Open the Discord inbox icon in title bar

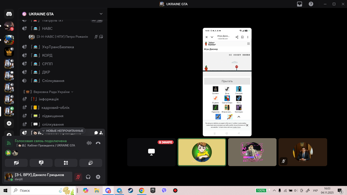pyautogui.click(x=300, y=4)
